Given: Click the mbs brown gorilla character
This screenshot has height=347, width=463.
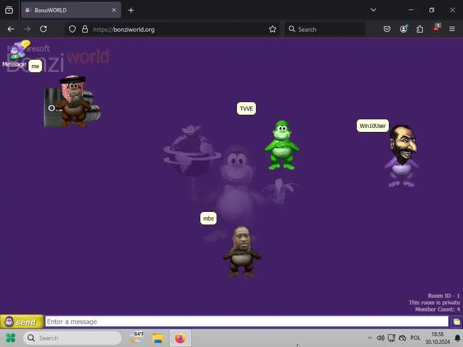Looking at the screenshot, I should coord(242,252).
